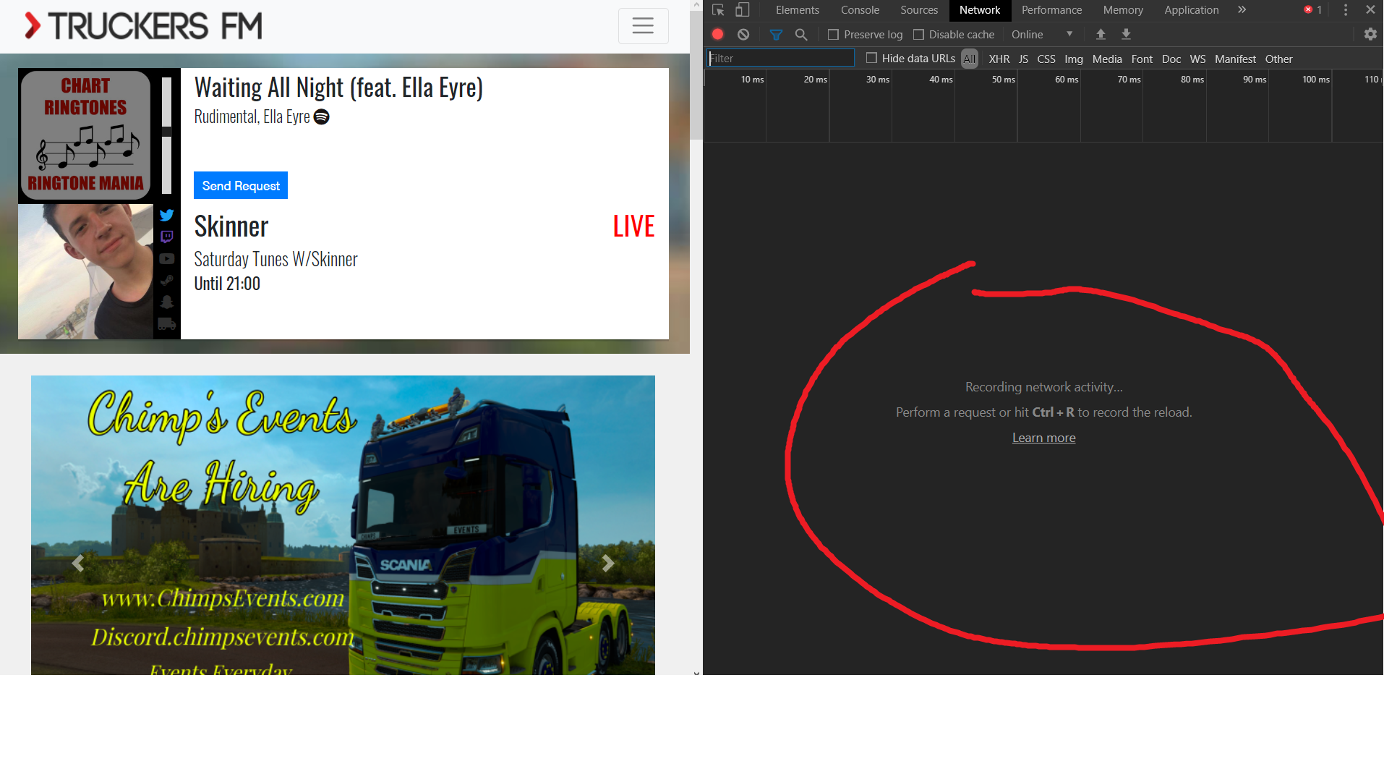This screenshot has height=764, width=1384.
Task: Switch to the Elements tab
Action: pyautogui.click(x=798, y=10)
